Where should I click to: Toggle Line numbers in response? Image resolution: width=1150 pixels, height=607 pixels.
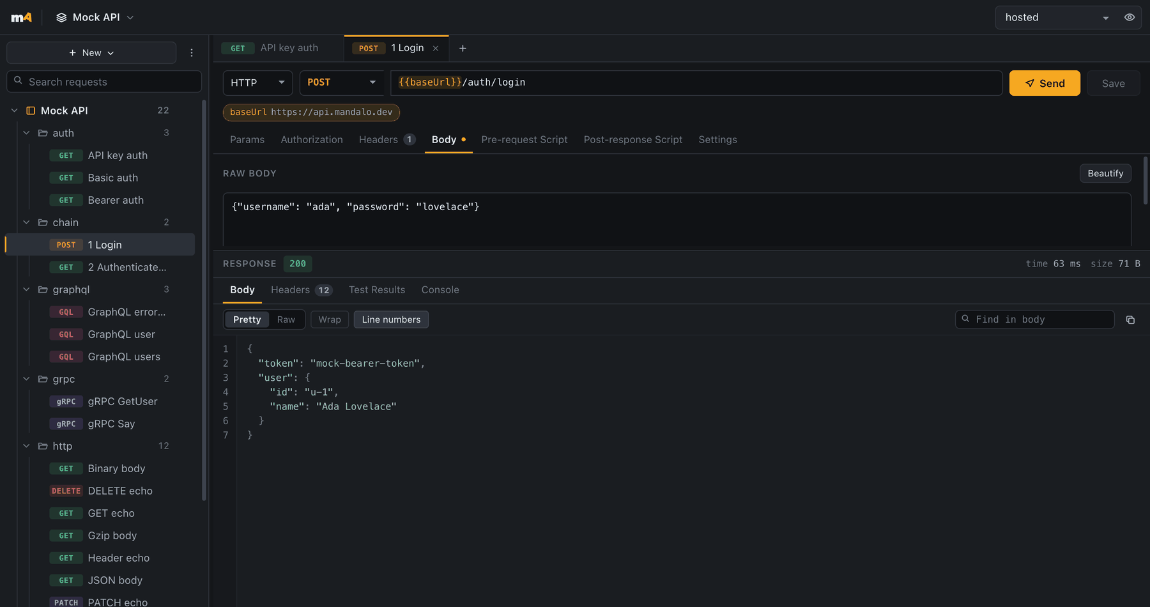click(x=391, y=319)
